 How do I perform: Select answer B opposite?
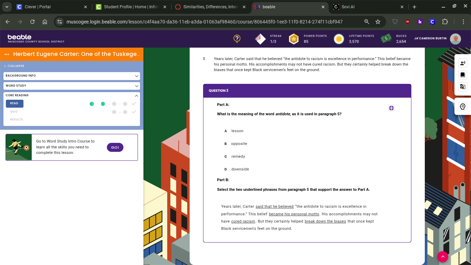(x=239, y=144)
